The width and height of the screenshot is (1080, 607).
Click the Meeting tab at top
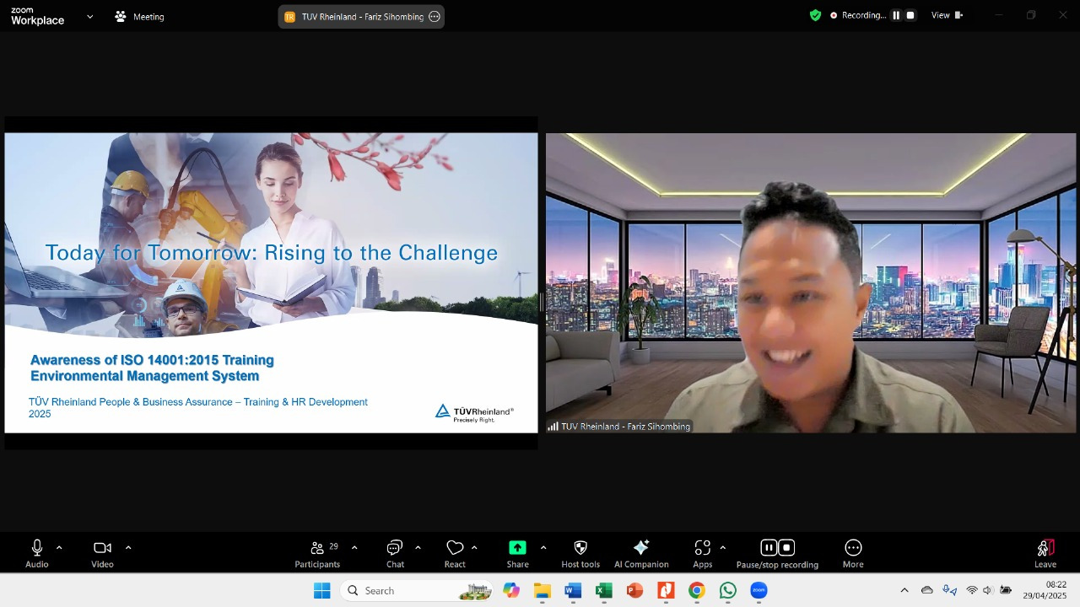click(x=140, y=16)
